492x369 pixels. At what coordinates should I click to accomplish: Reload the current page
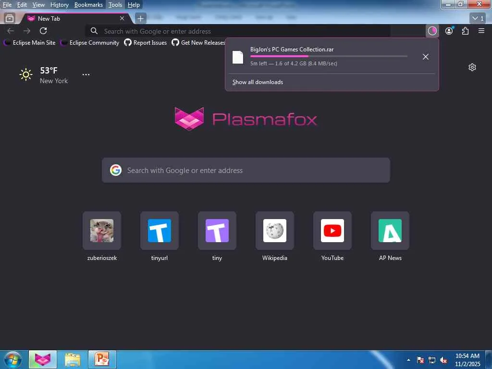[x=43, y=31]
